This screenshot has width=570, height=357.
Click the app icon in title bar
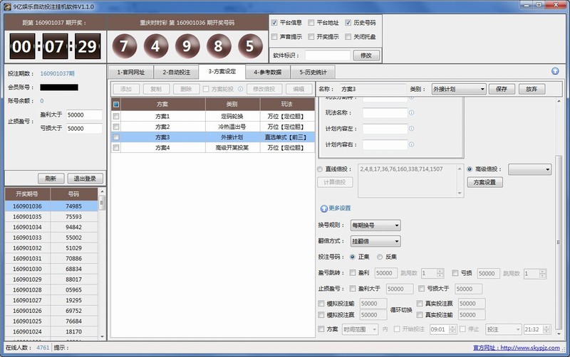pos(6,6)
